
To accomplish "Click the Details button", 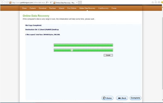I will (x=108, y=55).
